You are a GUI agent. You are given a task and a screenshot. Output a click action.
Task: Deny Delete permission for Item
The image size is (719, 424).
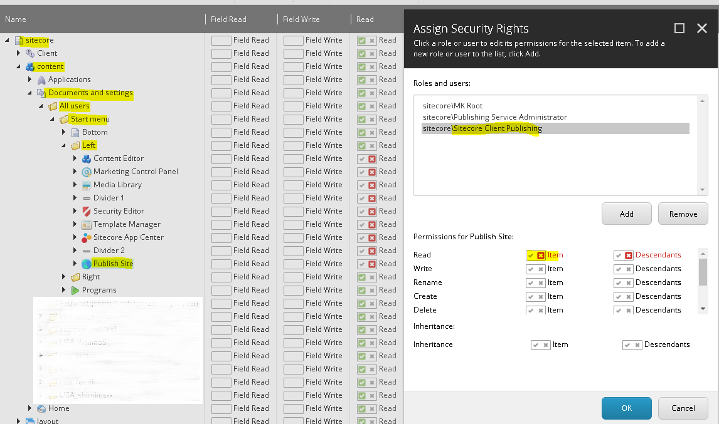pos(541,311)
